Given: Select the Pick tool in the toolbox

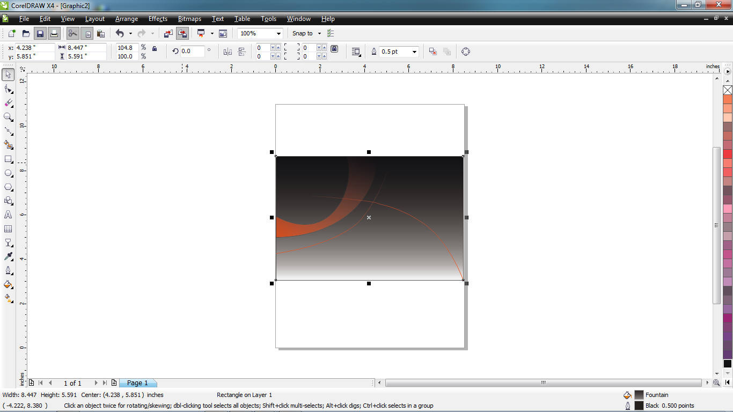Looking at the screenshot, I should (8, 75).
